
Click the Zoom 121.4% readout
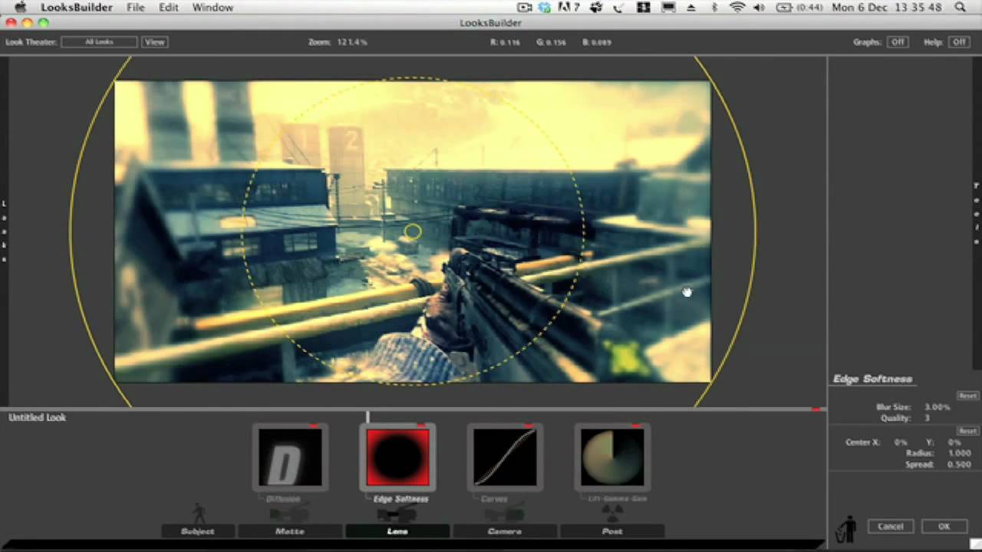click(338, 42)
